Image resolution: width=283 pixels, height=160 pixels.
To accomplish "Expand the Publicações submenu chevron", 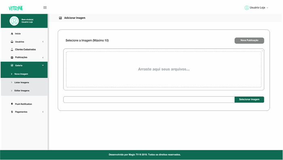I will click(x=43, y=58).
